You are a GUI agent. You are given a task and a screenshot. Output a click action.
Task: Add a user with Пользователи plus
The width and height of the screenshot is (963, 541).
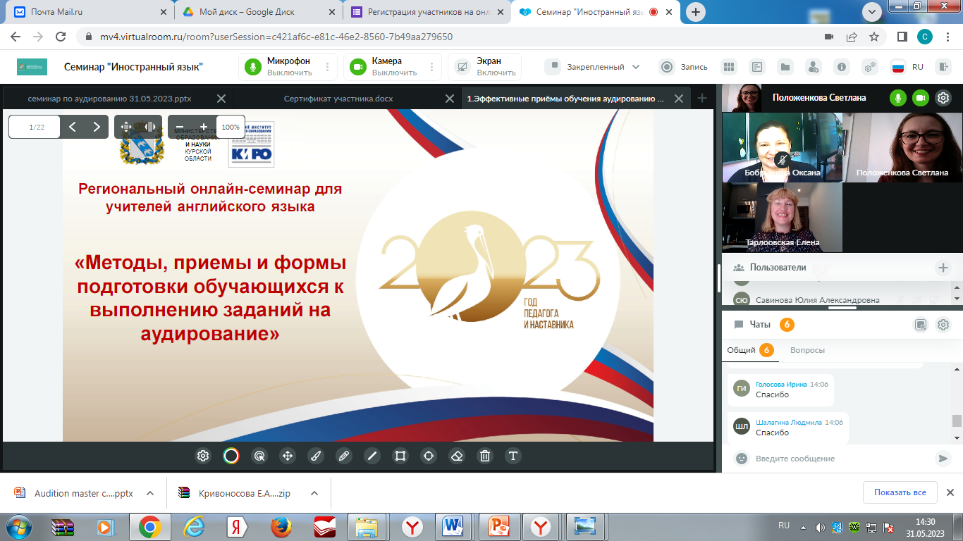point(943,268)
